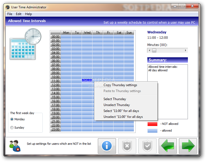206x162 pixels.
Task: Click the Wed column header
Action: click(x=87, y=32)
